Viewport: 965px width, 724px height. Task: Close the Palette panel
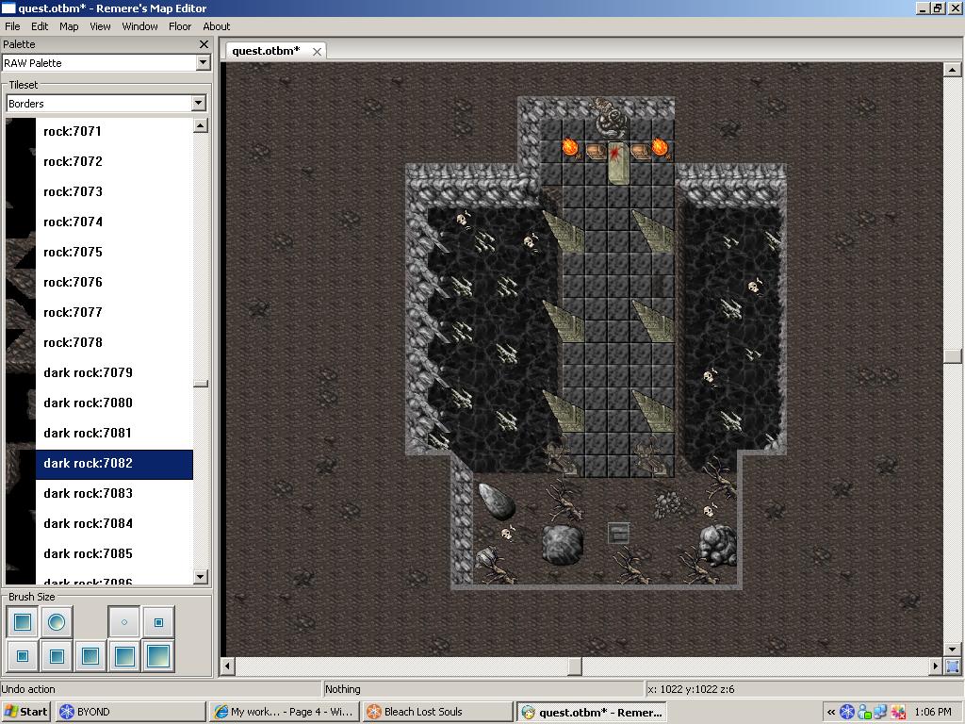point(204,44)
